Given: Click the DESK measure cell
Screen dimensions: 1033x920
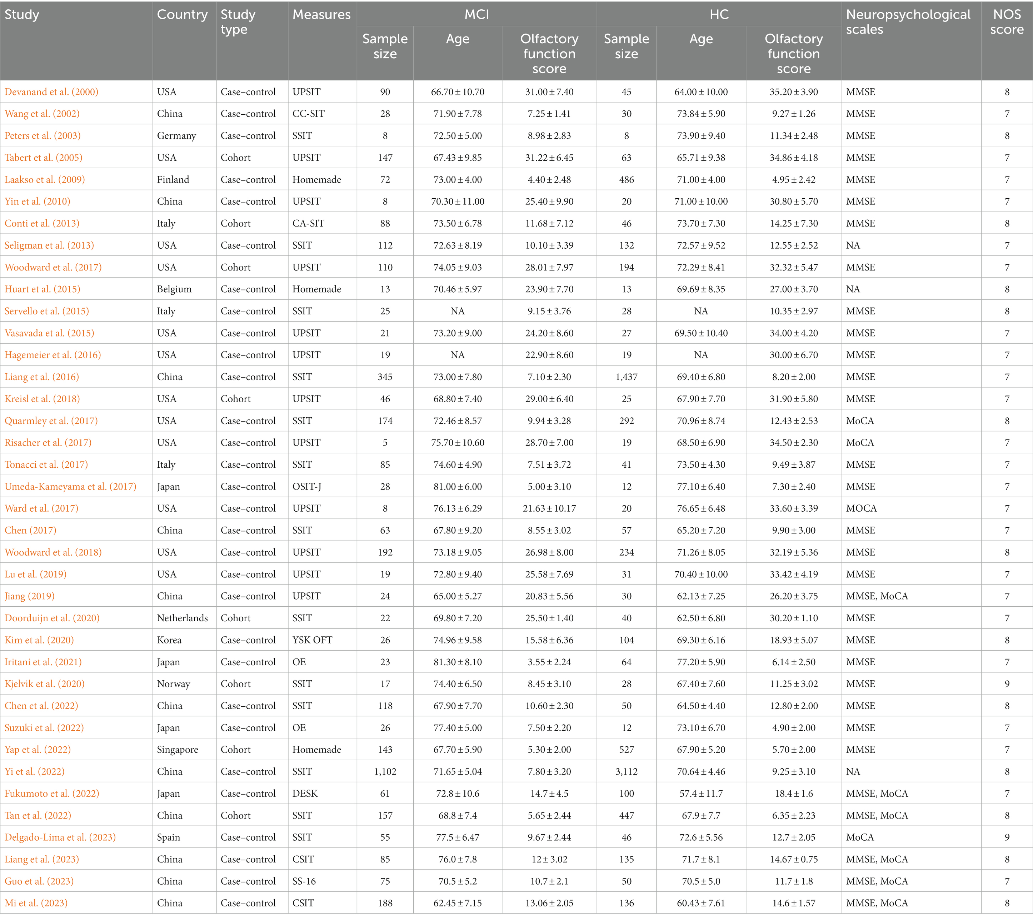Looking at the screenshot, I should pyautogui.click(x=305, y=794).
